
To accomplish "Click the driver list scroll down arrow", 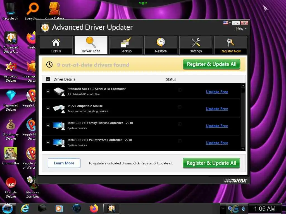I will click(x=243, y=149).
